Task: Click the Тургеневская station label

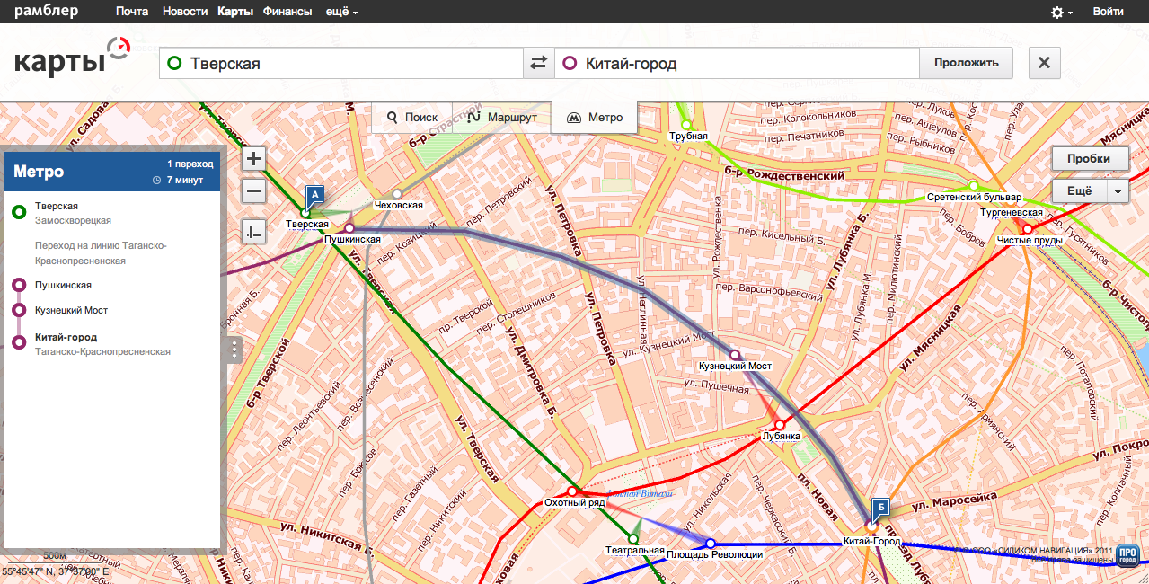Action: click(x=1012, y=213)
